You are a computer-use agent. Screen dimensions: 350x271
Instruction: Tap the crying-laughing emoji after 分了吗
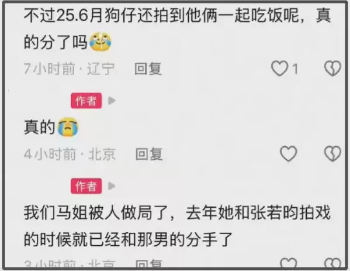coord(101,42)
